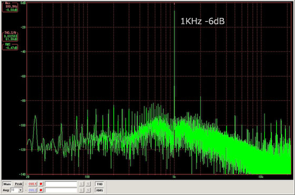Click the L button in OVL2 row
This screenshot has width=295, height=195.
pyautogui.click(x=82, y=190)
